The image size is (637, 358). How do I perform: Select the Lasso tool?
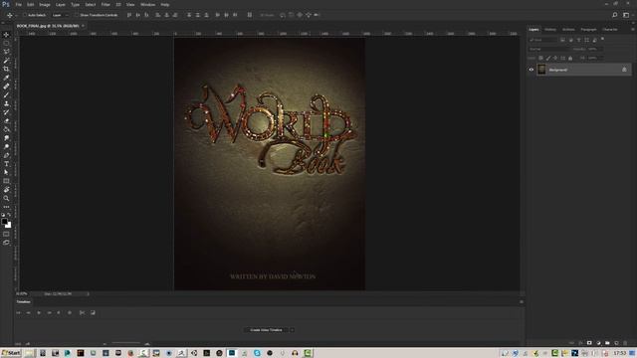(x=6, y=52)
